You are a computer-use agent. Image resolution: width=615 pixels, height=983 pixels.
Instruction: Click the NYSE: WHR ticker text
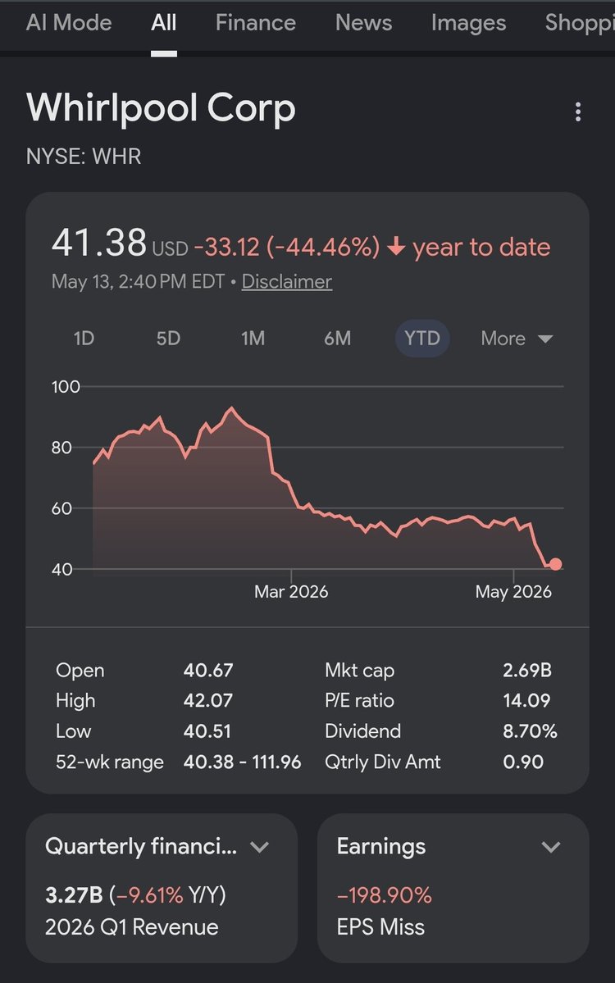(x=84, y=156)
